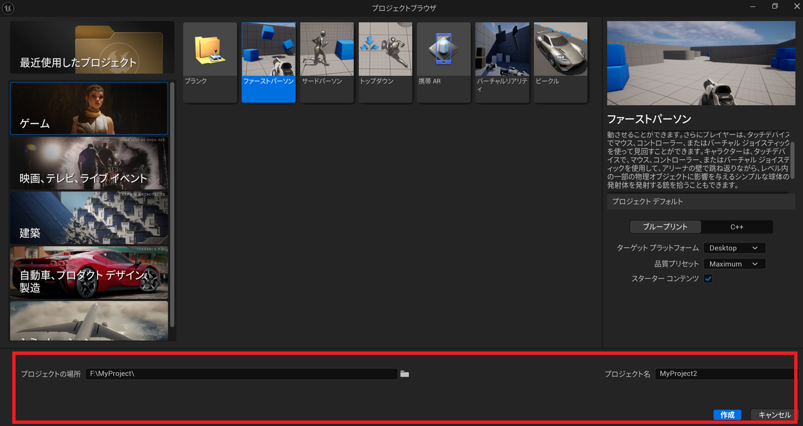Open folder browser icon beside project location
The height and width of the screenshot is (426, 803).
pos(404,374)
